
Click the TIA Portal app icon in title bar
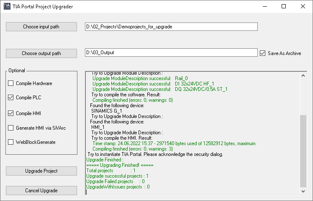(7, 6)
